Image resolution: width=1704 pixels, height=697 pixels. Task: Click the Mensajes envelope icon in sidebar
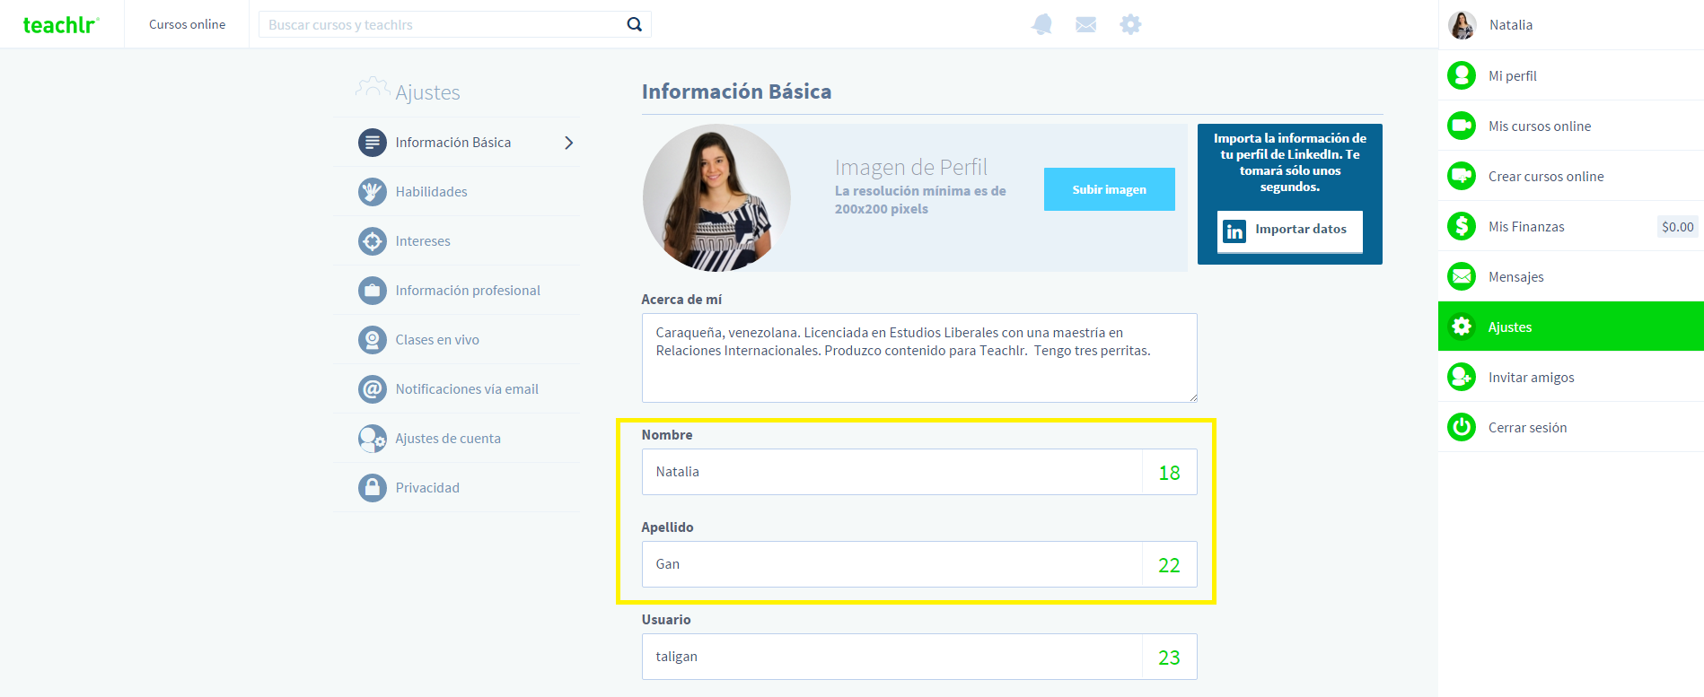(x=1462, y=276)
